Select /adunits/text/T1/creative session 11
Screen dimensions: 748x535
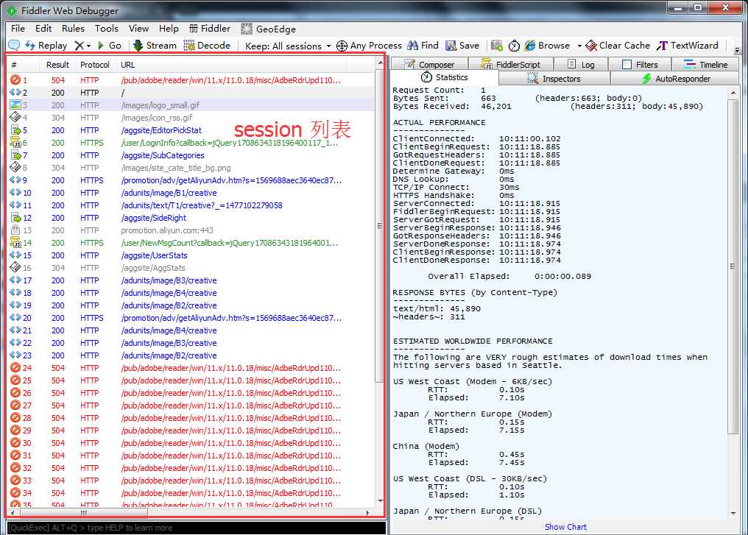[201, 205]
